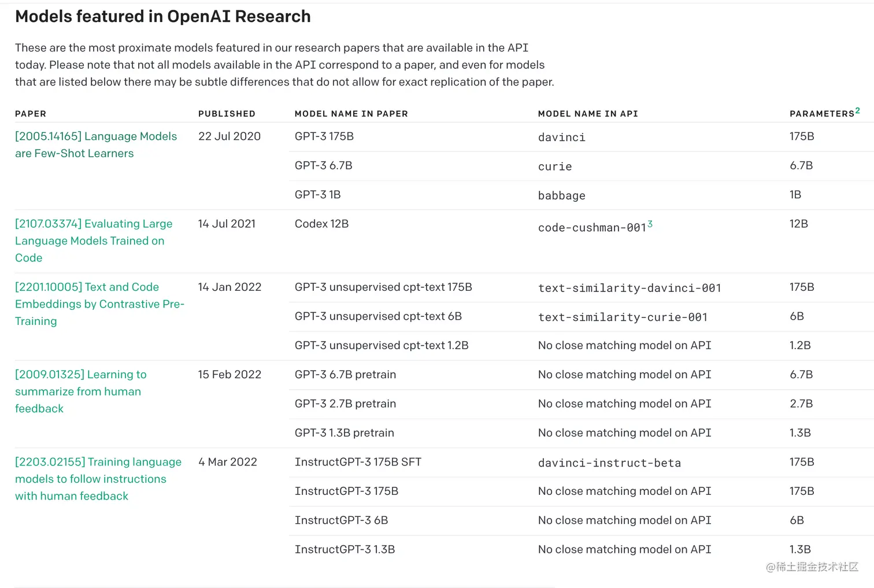874x588 pixels.
Task: Click the GPT-3 2.7B pretrain cell
Action: click(346, 404)
